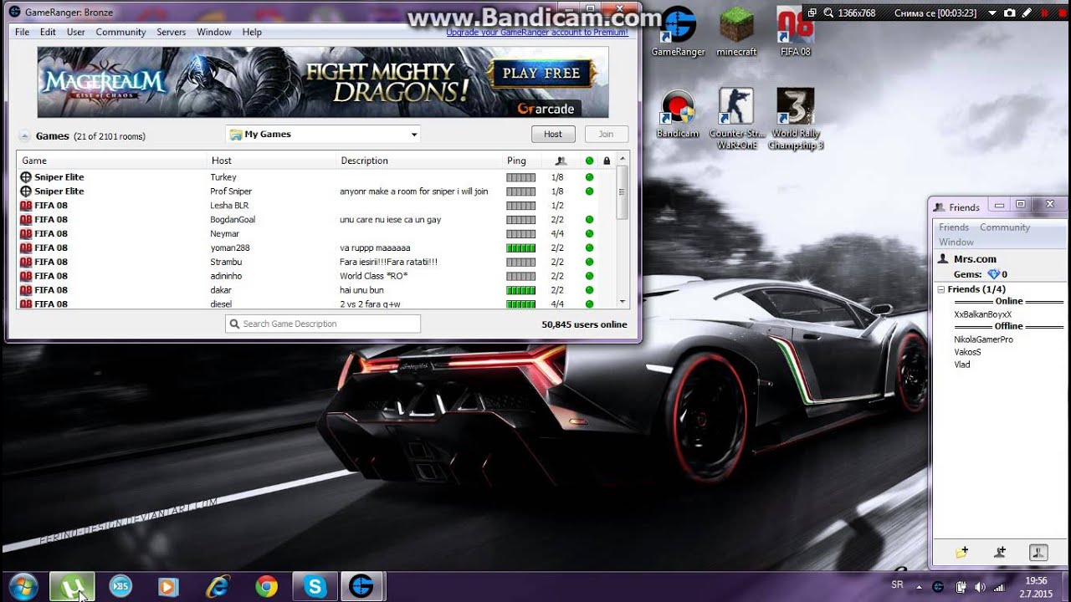1071x602 pixels.
Task: Select online friend XxBalkanBoyxX
Action: tap(982, 314)
